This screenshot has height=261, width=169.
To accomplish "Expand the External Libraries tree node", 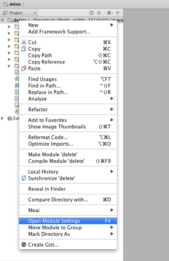I will (2, 118).
